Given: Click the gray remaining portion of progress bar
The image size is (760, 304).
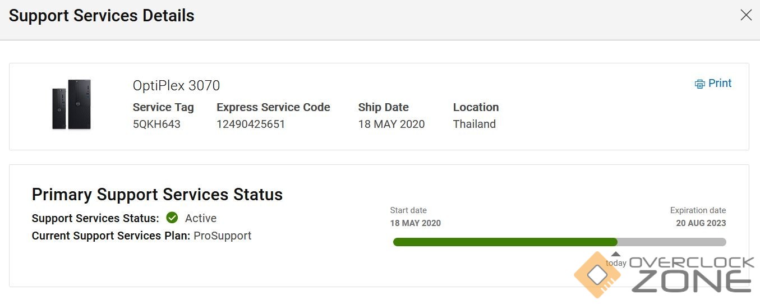Looking at the screenshot, I should [x=671, y=242].
